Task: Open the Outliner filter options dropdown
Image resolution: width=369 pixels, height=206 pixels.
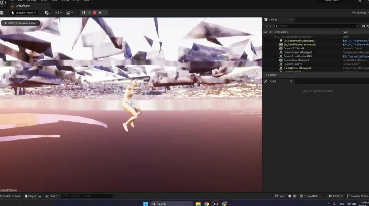Action: [268, 26]
